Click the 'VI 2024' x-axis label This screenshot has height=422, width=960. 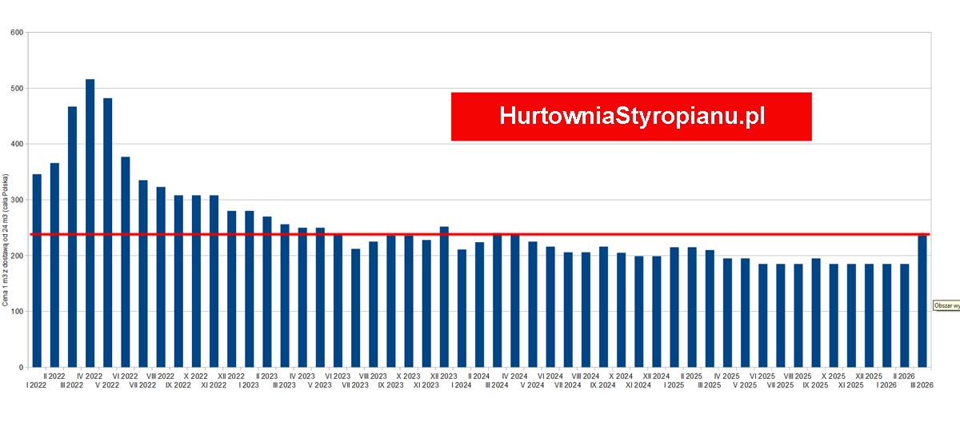[550, 376]
